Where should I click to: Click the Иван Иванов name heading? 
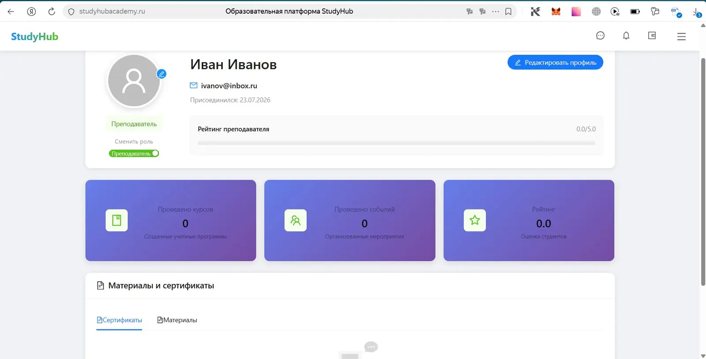(x=233, y=64)
